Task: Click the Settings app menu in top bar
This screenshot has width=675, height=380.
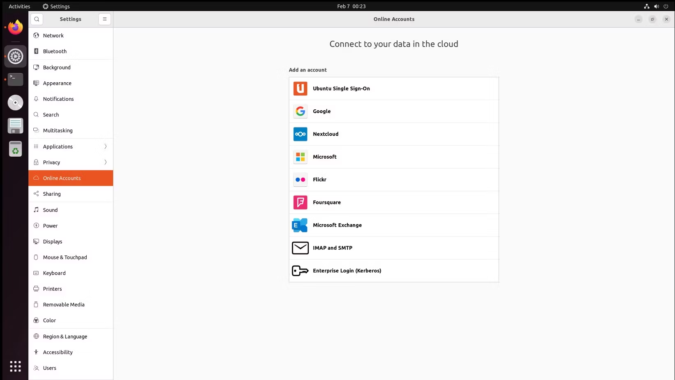Action: [x=56, y=6]
